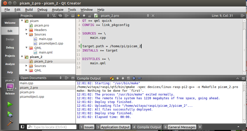The height and width of the screenshot is (131, 247).
Task: Zoom out Compile Output text
Action: [x=139, y=78]
